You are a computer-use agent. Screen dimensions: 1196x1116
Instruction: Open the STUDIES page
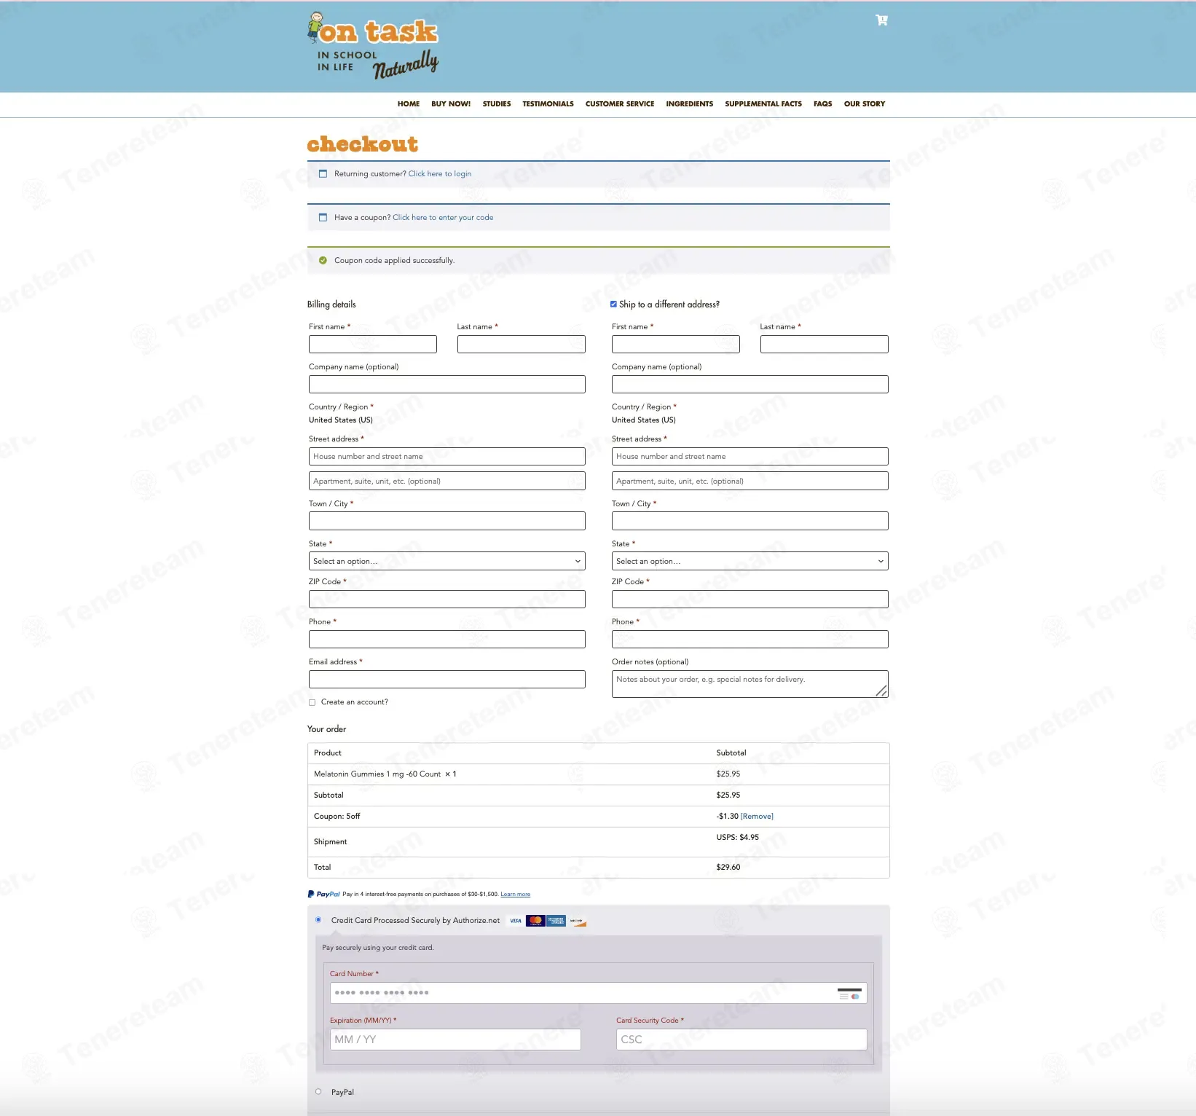click(497, 104)
